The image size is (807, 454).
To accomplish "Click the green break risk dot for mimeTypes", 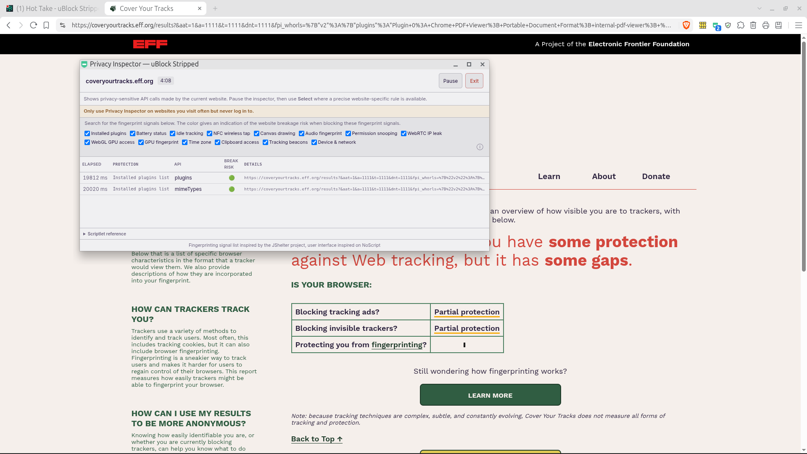I will coord(232,189).
